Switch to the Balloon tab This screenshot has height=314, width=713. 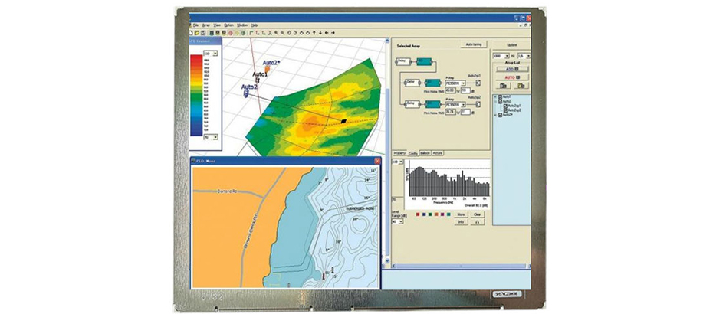click(426, 153)
